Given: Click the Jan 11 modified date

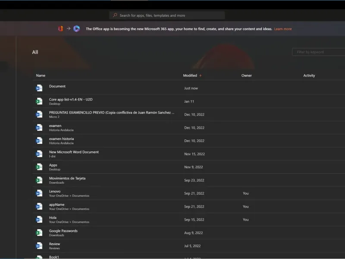Looking at the screenshot, I should (x=189, y=101).
